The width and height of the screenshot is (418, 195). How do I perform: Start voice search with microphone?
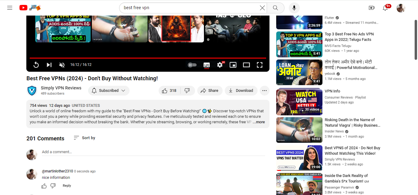tap(294, 8)
